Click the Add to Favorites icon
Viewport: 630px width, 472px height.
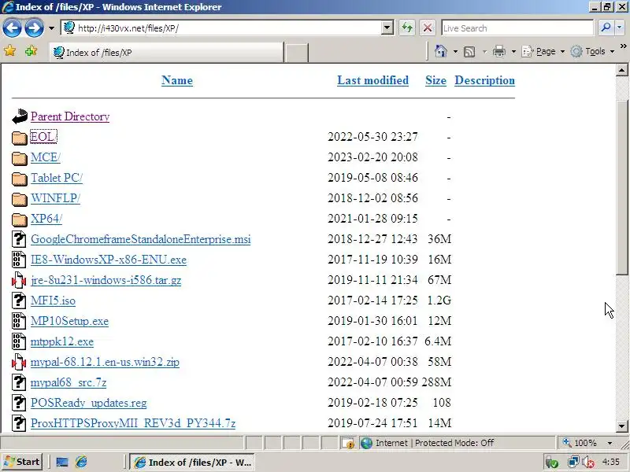click(31, 51)
